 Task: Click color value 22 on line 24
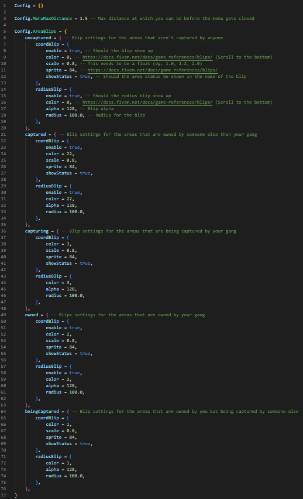point(69,153)
